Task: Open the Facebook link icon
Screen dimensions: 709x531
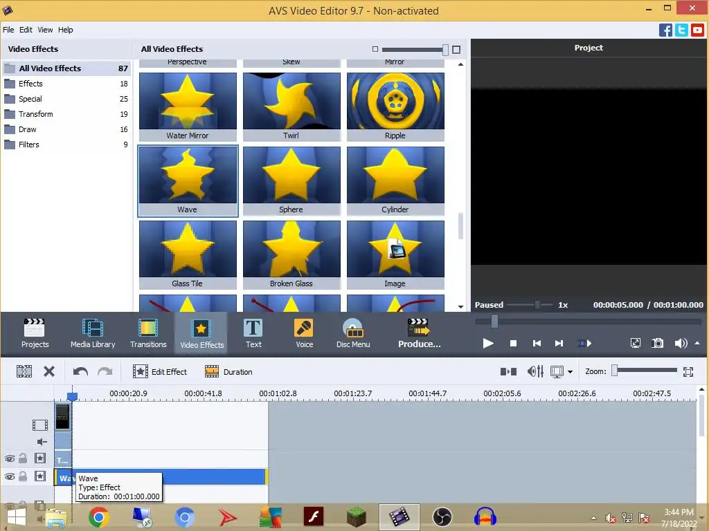Action: (x=665, y=30)
